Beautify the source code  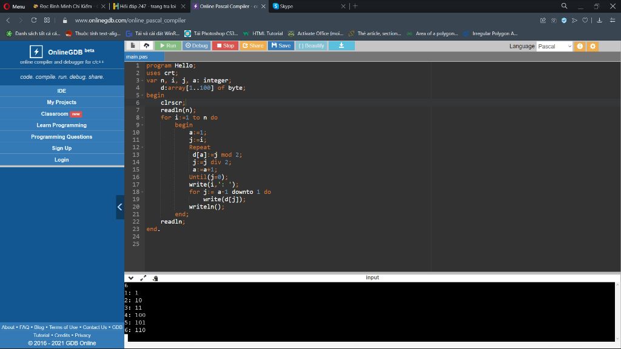(311, 45)
